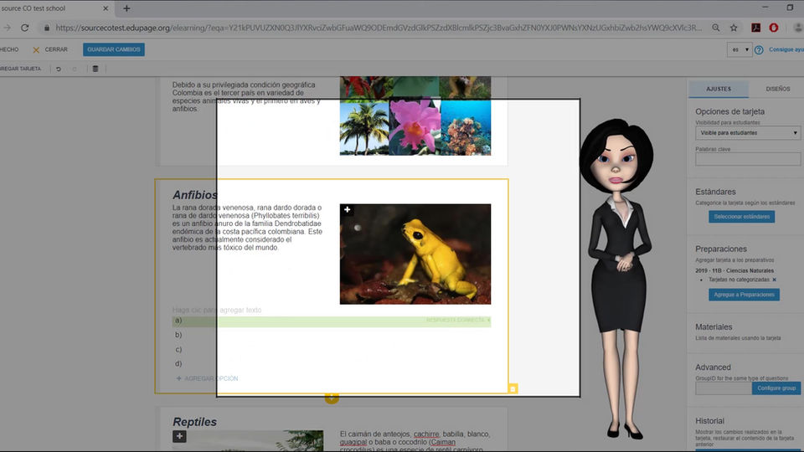Click the AGREGAR OPCIÓN link
Viewport: 804px width, 452px height.
pyautogui.click(x=211, y=378)
